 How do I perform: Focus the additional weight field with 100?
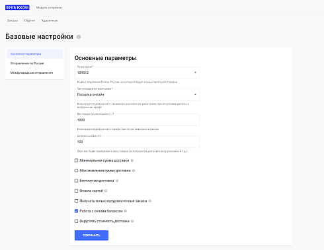[x=137, y=142]
